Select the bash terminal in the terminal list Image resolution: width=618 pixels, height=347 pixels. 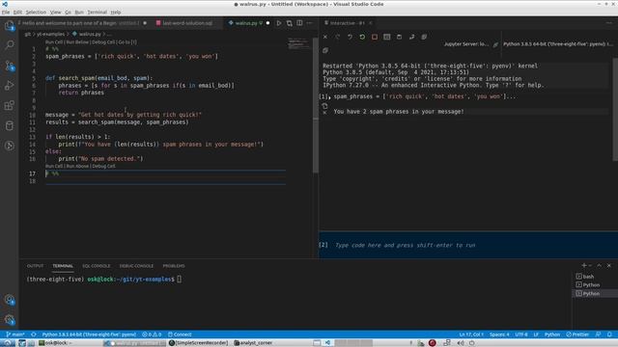588,277
